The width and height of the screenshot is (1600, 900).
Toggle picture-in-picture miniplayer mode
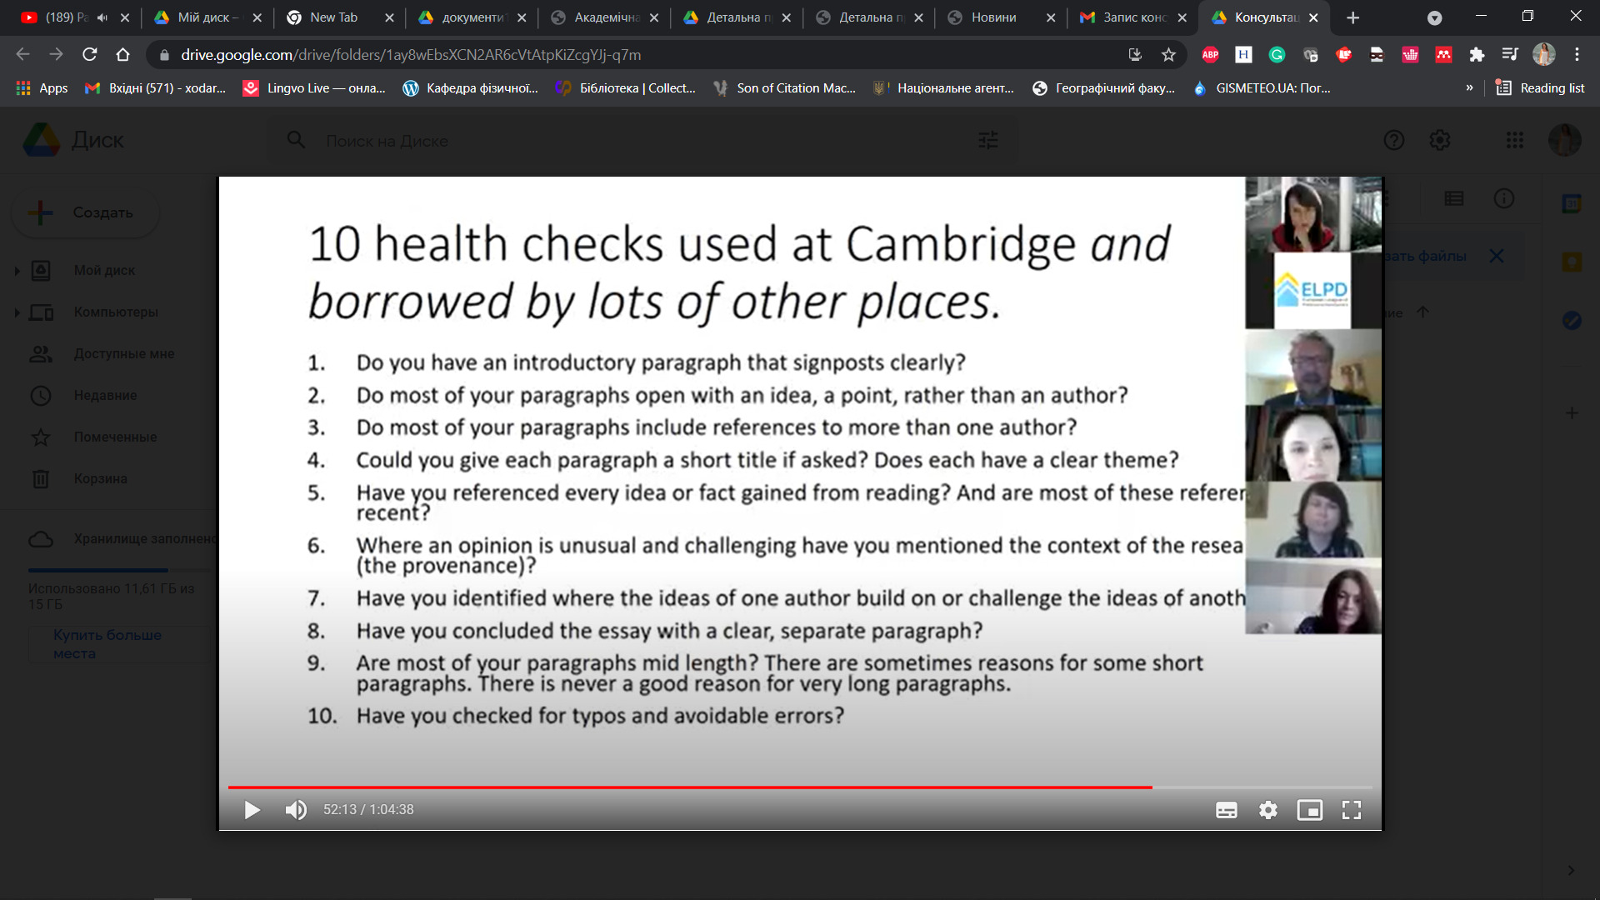[x=1309, y=810]
